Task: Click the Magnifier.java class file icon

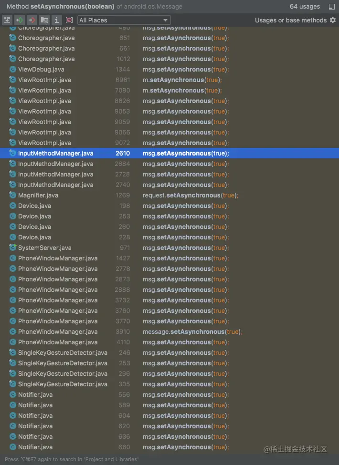Action: tap(12, 195)
